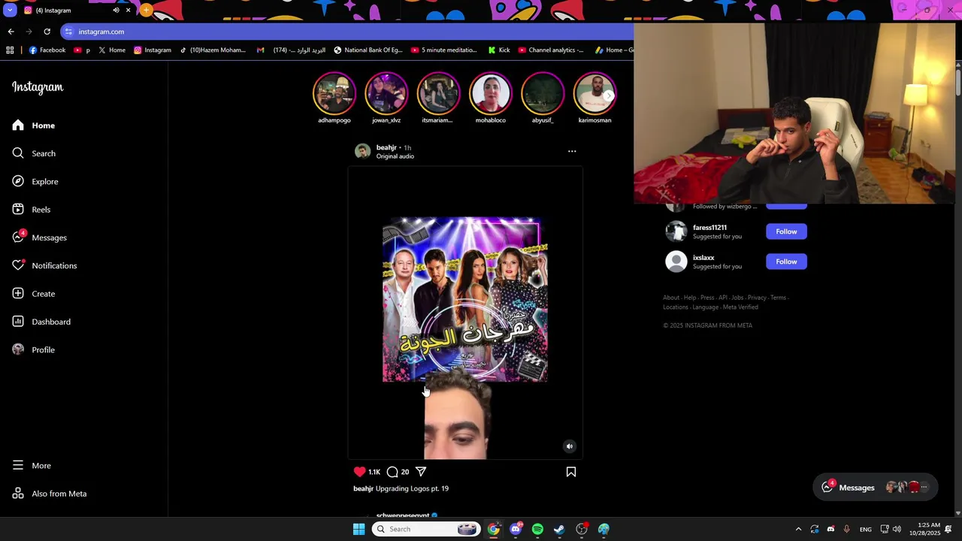The image size is (962, 541).
Task: Toggle video sound on the reel
Action: [x=570, y=446]
